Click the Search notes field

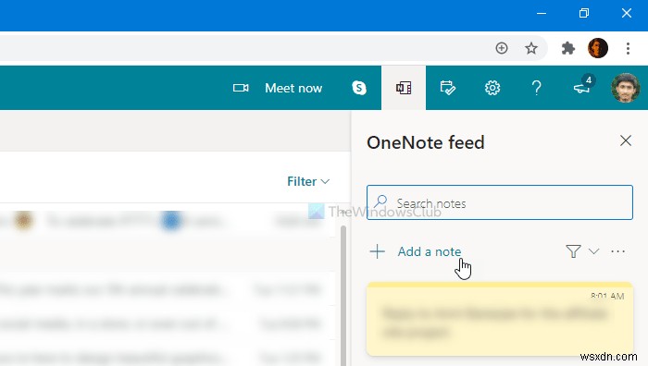point(500,202)
